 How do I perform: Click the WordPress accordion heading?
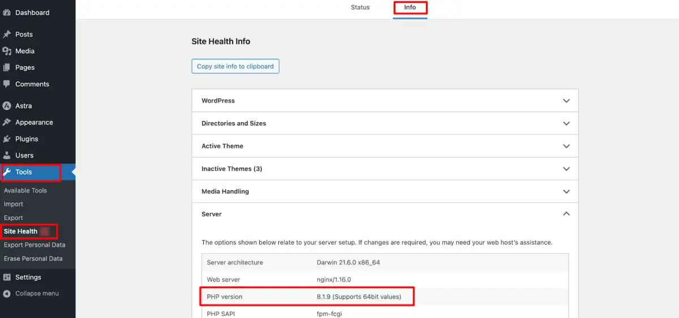[218, 101]
